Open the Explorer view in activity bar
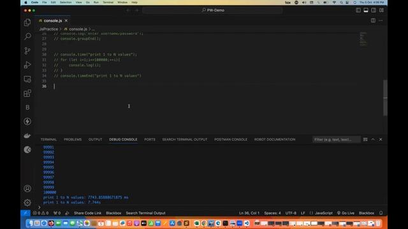The image size is (408, 229). coord(27,23)
